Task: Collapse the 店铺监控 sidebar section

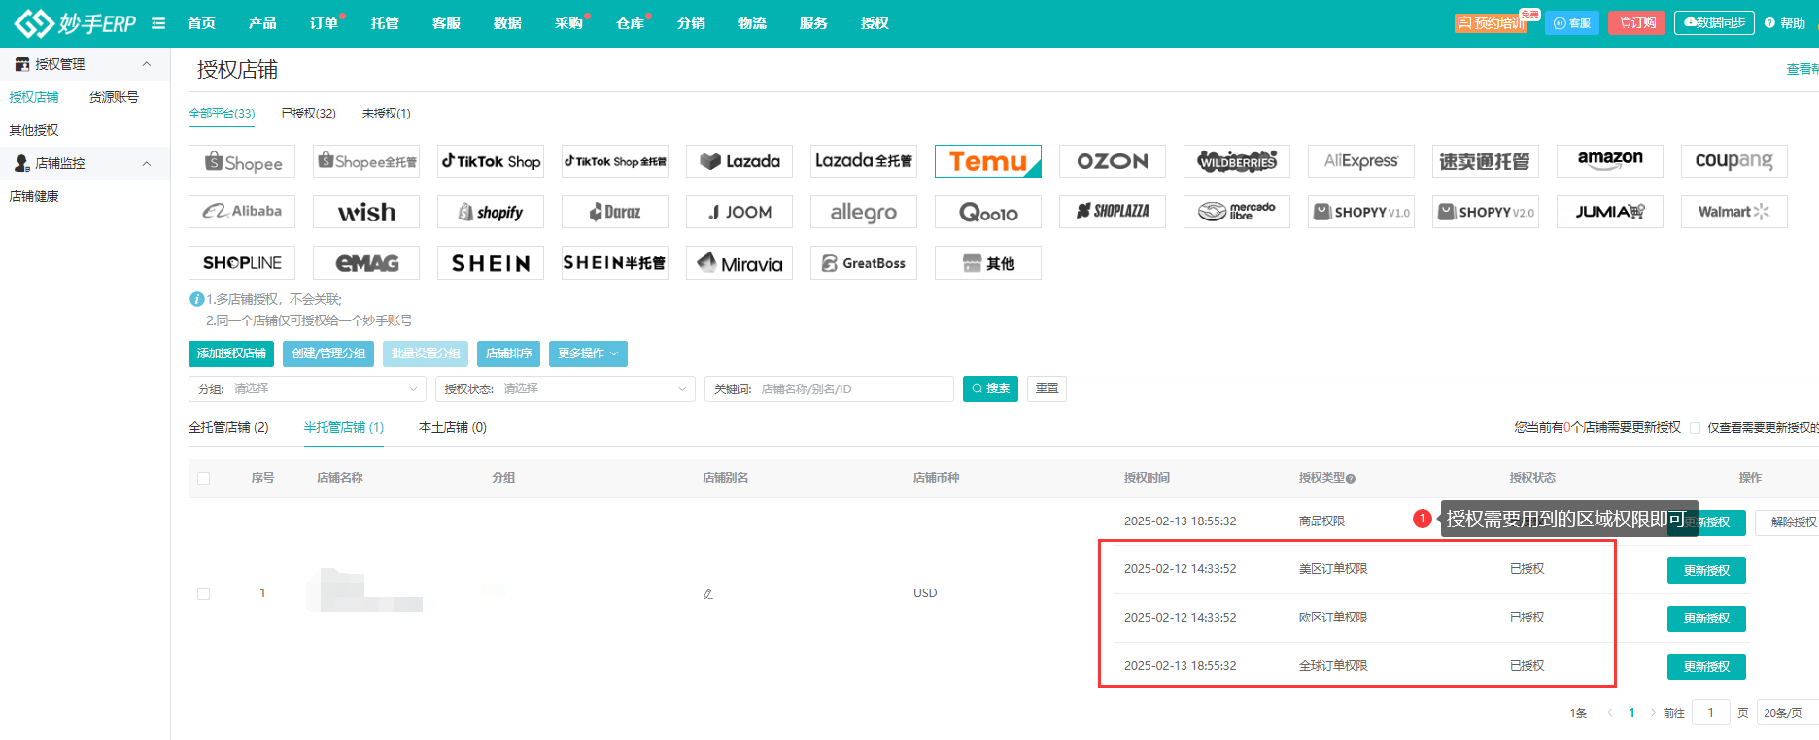Action: click(x=147, y=163)
